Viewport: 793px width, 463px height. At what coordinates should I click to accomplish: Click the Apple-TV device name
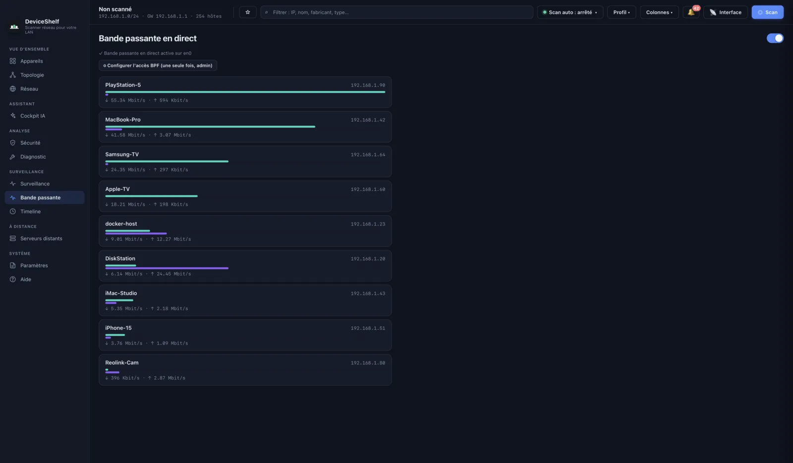point(117,189)
